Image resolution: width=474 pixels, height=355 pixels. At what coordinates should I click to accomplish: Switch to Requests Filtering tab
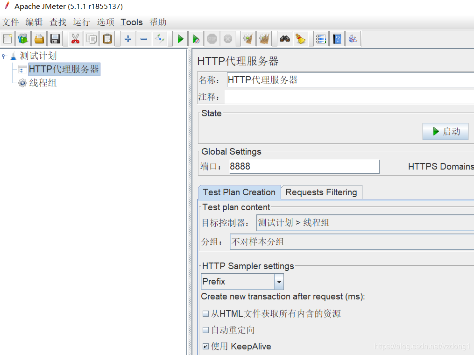point(321,192)
